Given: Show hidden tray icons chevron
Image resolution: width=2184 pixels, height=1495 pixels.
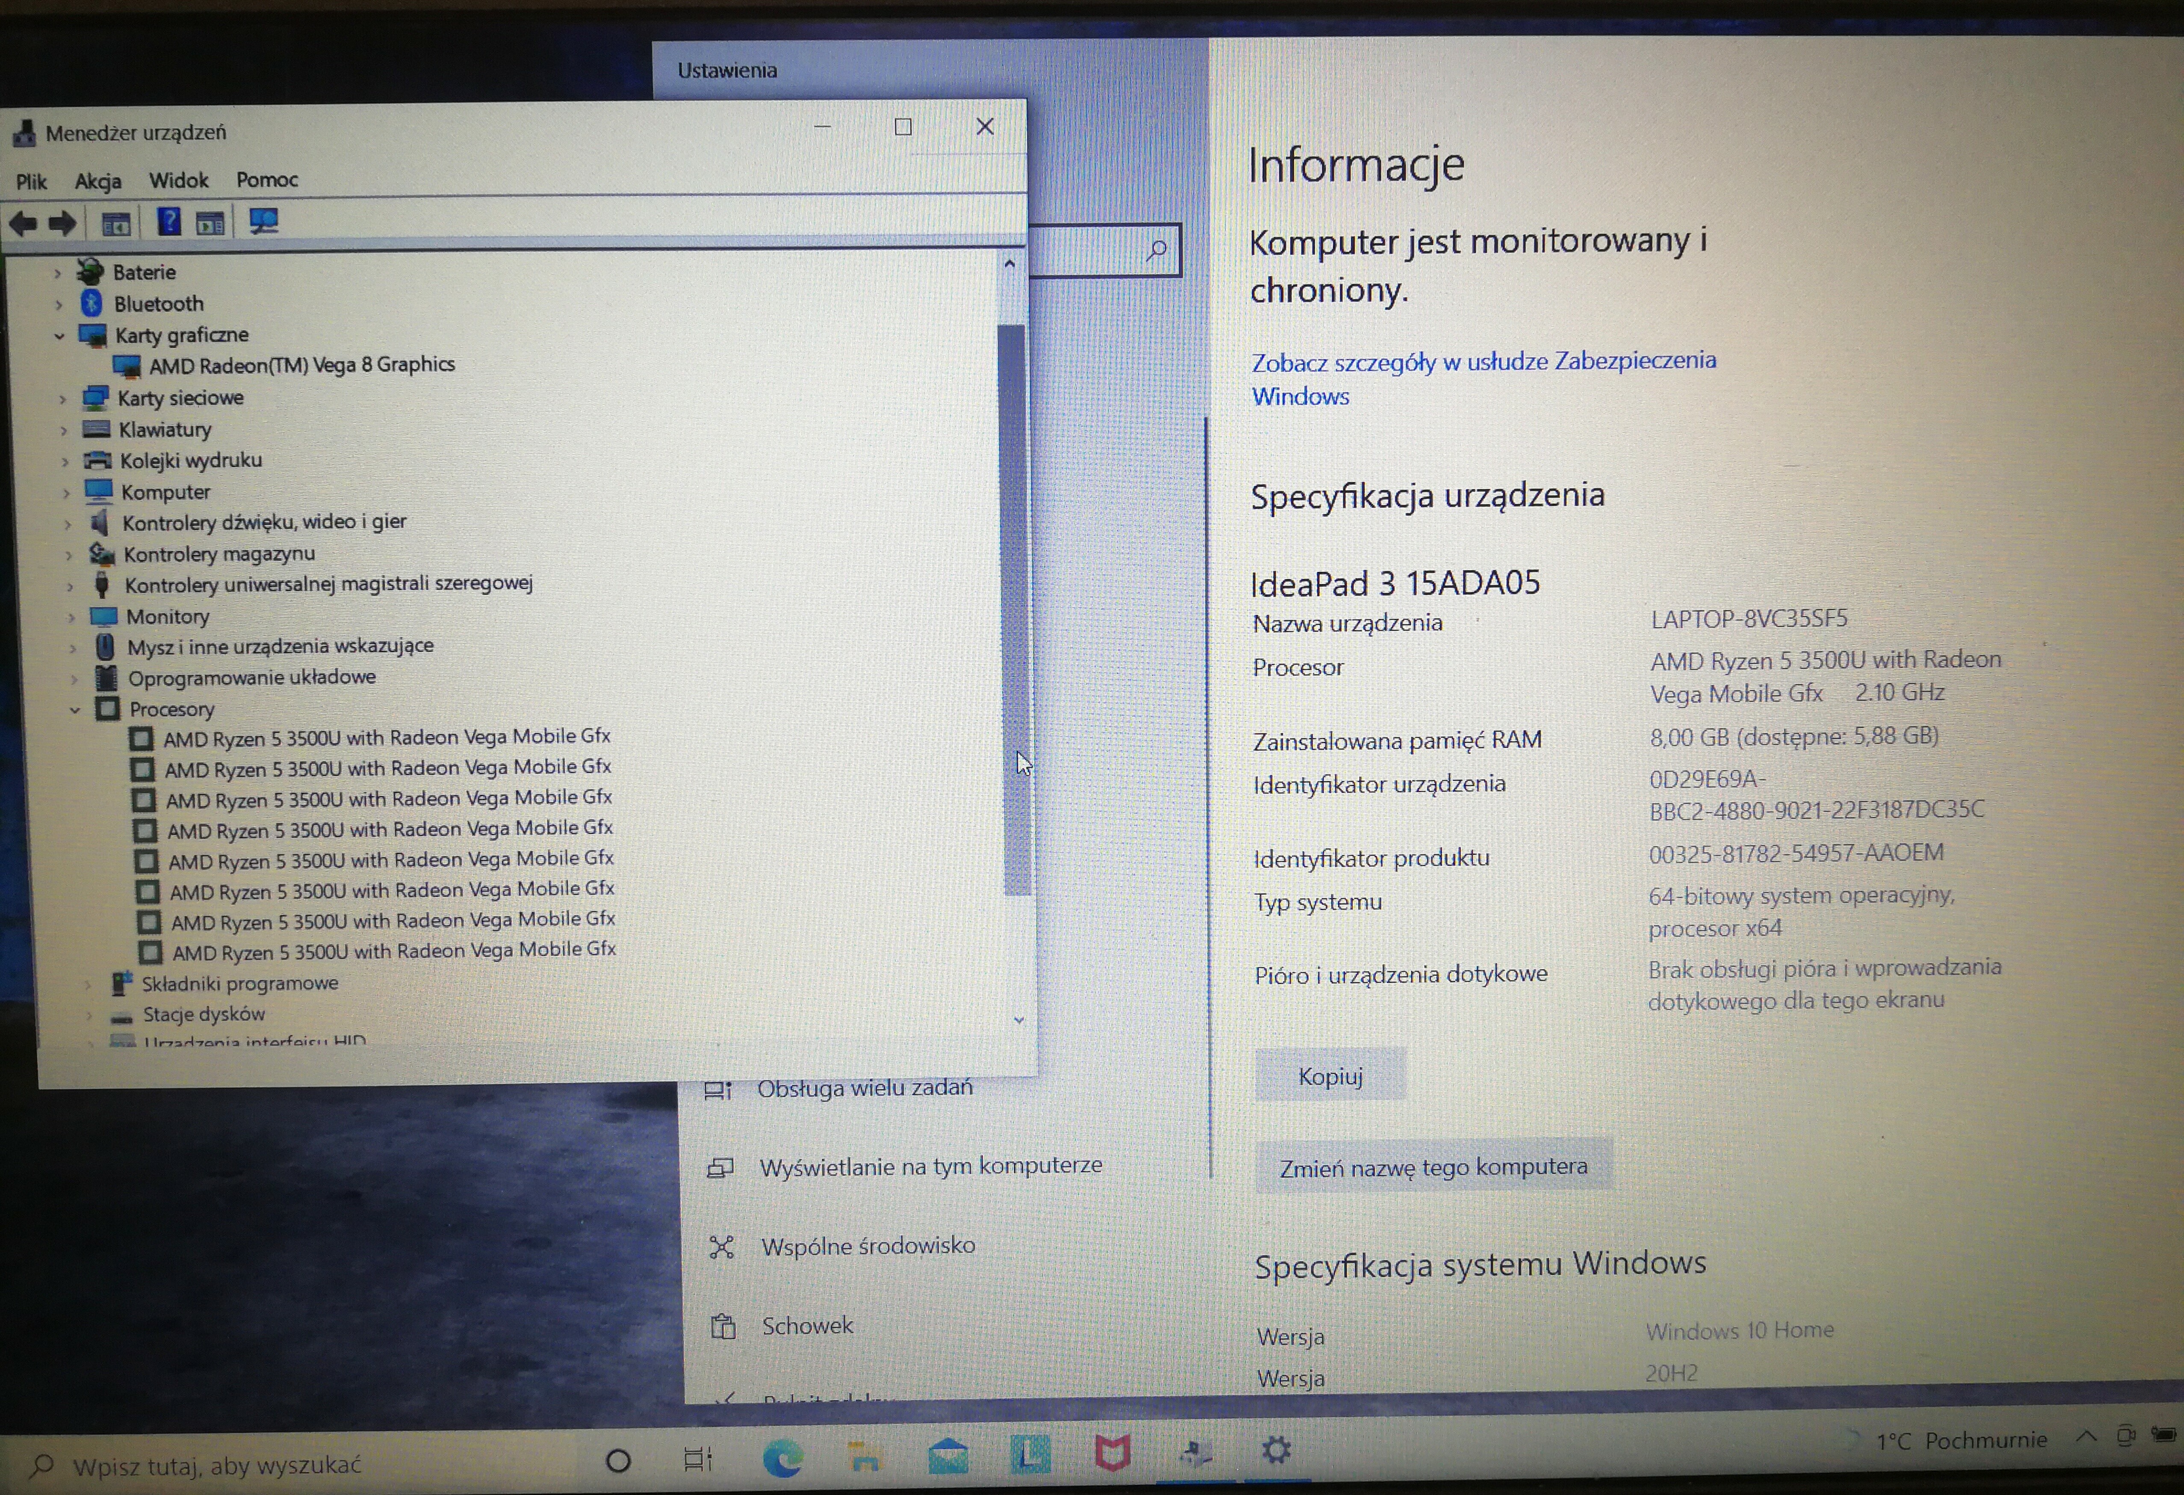Looking at the screenshot, I should pos(2086,1436).
